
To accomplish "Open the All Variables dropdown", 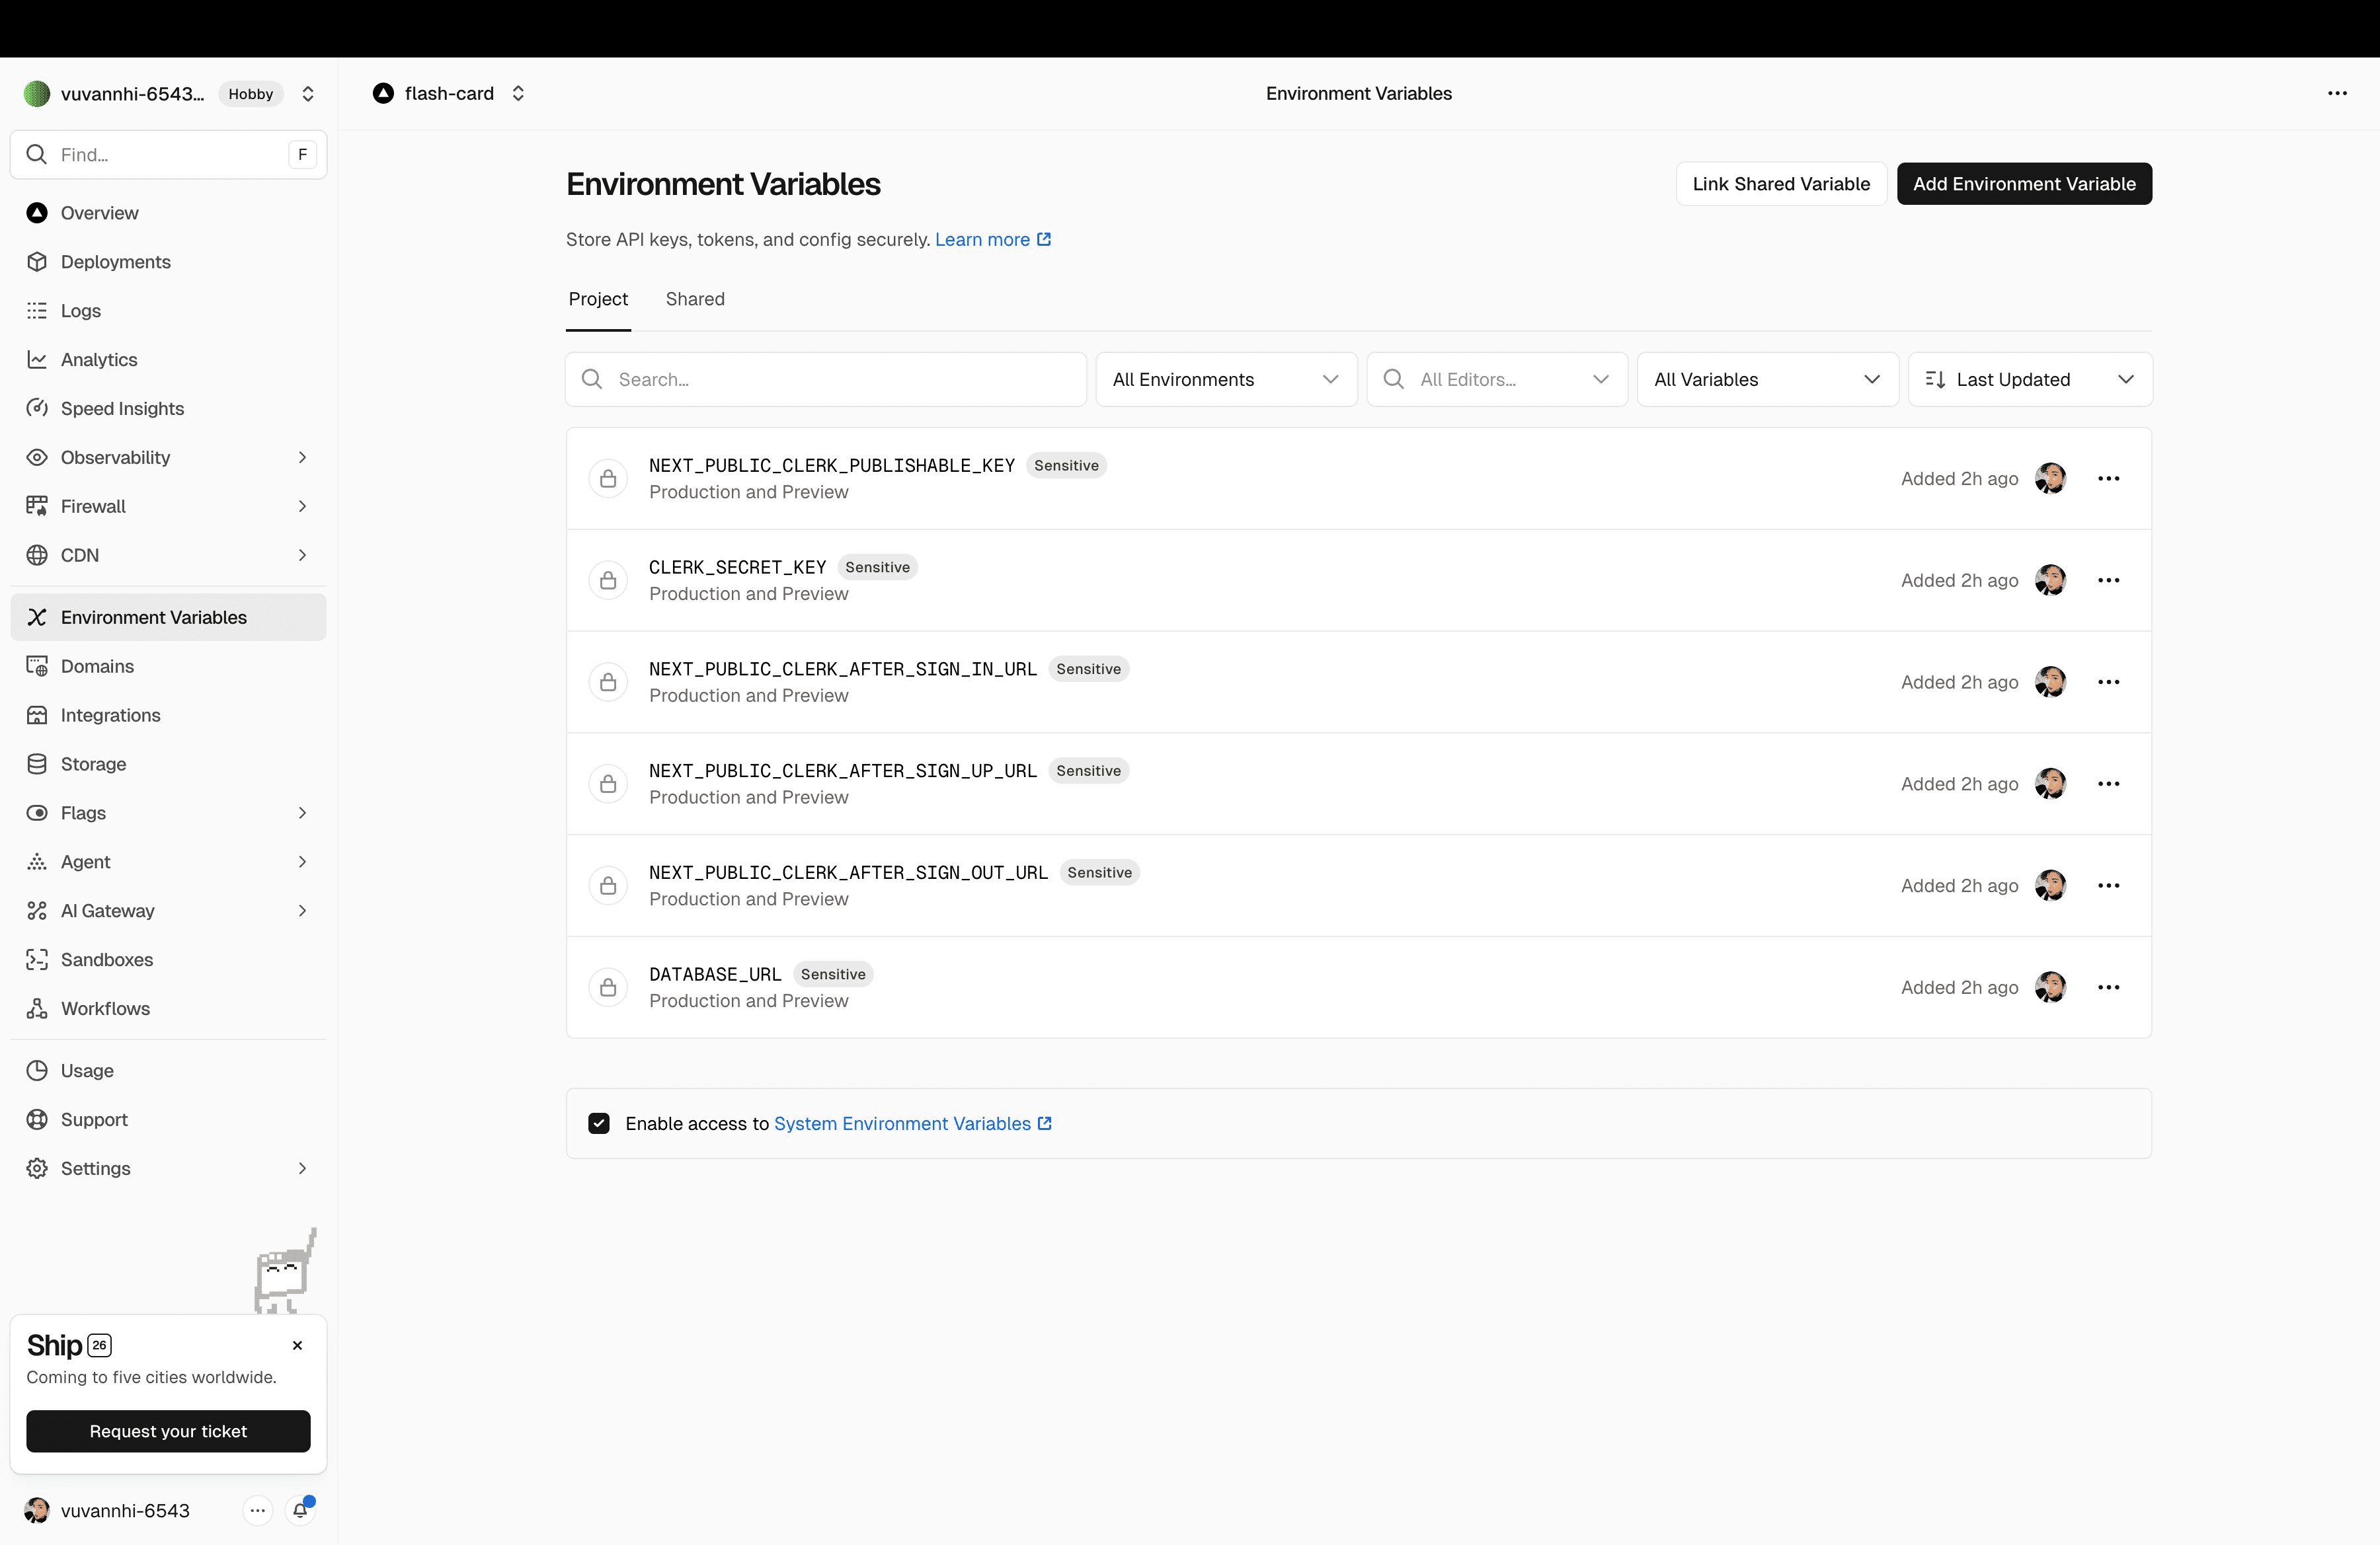I will coord(1767,380).
